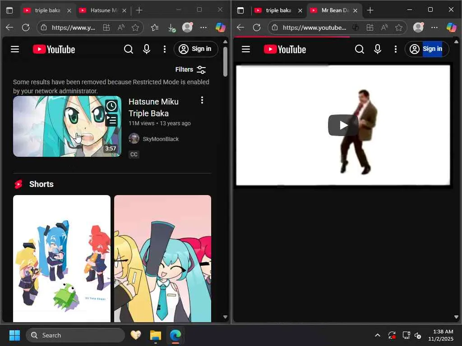Open second Short with pink background
Image resolution: width=462 pixels, height=346 pixels.
click(x=162, y=258)
